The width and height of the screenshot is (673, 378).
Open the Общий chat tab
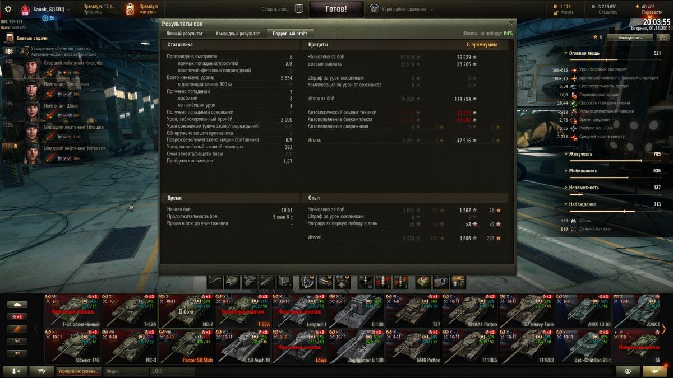coord(126,371)
